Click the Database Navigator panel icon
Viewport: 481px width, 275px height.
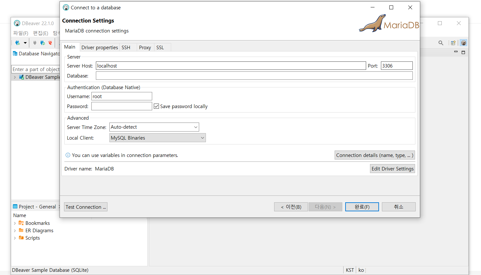15,54
